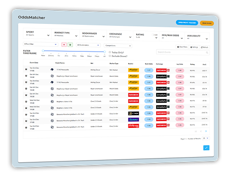
Task: Click Smarkets exchange logo in Brighton Betfair row
Action: pyautogui.click(x=163, y=107)
